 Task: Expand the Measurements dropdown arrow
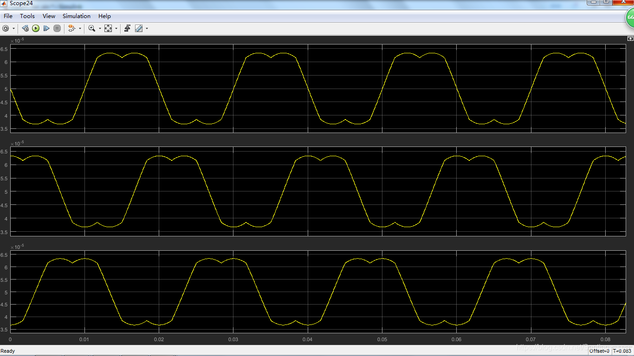(147, 29)
